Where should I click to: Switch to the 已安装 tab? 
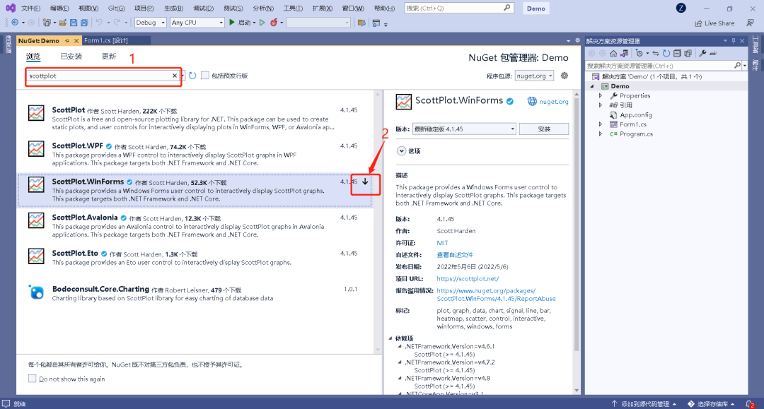click(x=71, y=57)
